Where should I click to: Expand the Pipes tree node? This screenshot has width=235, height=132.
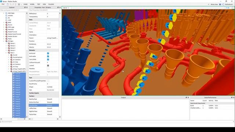click(4, 38)
